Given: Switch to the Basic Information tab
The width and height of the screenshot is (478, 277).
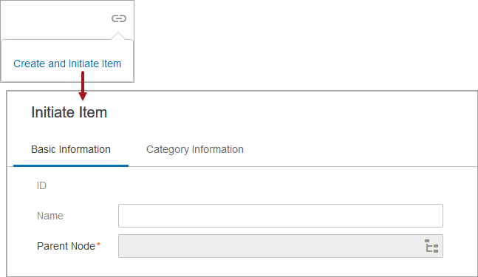Looking at the screenshot, I should 71,150.
